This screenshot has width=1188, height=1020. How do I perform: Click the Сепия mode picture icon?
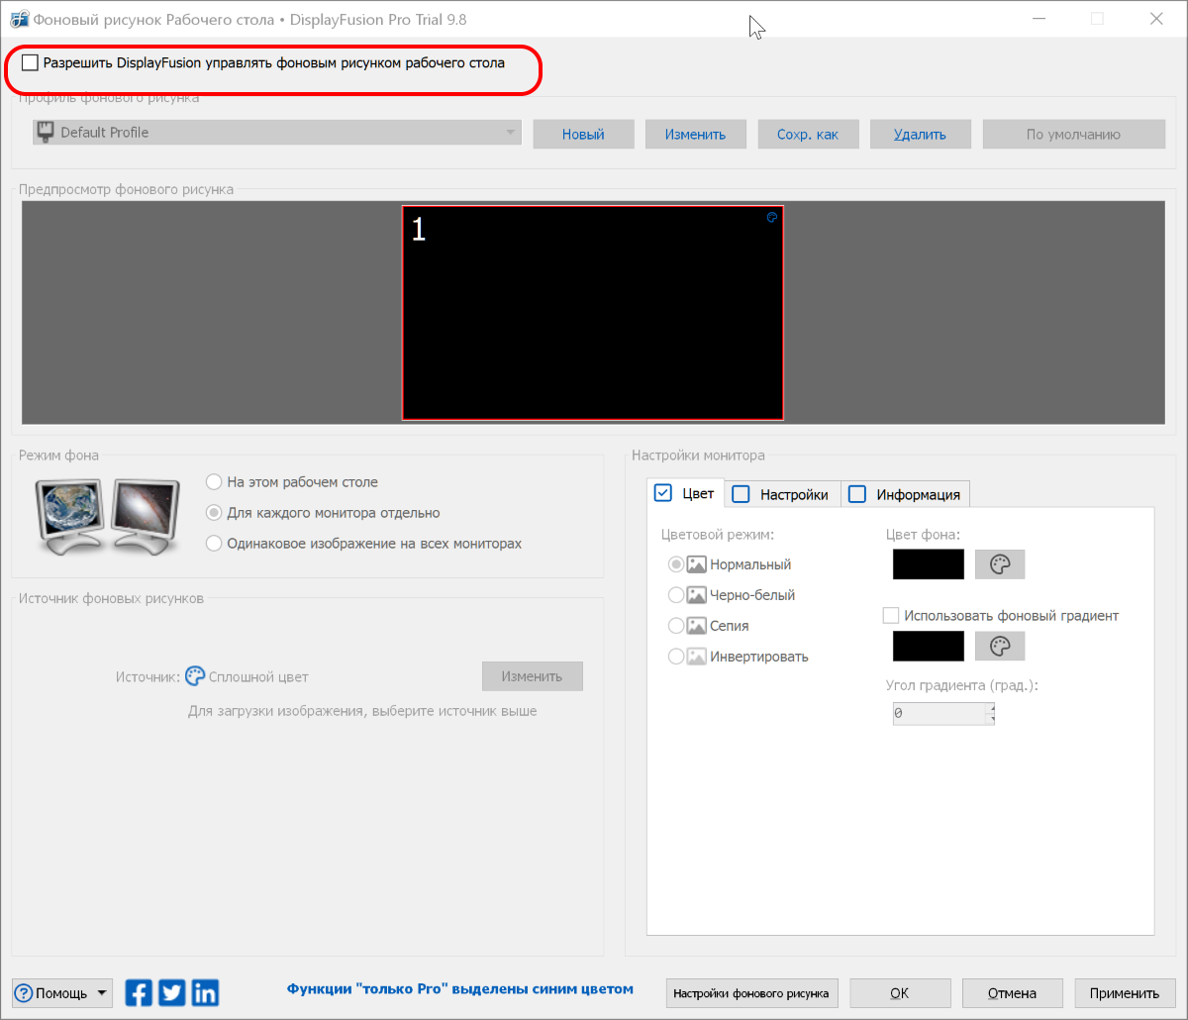(x=697, y=626)
